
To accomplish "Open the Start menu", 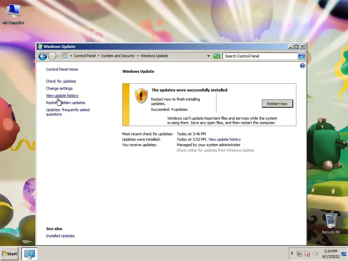I will [9, 254].
